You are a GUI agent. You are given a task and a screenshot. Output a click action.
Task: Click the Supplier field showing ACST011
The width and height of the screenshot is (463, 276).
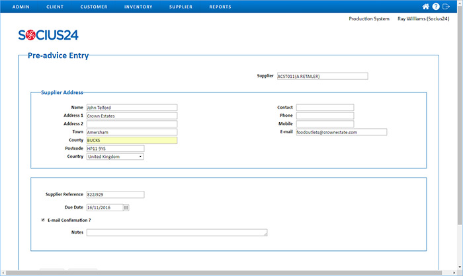click(323, 77)
